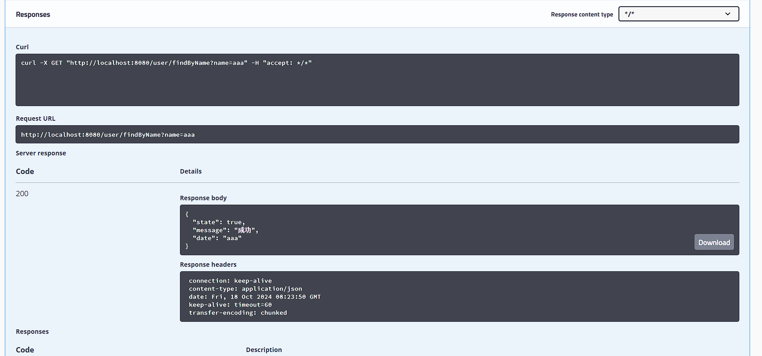
Task: Click the connection: keep-alive header
Action: pos(230,281)
